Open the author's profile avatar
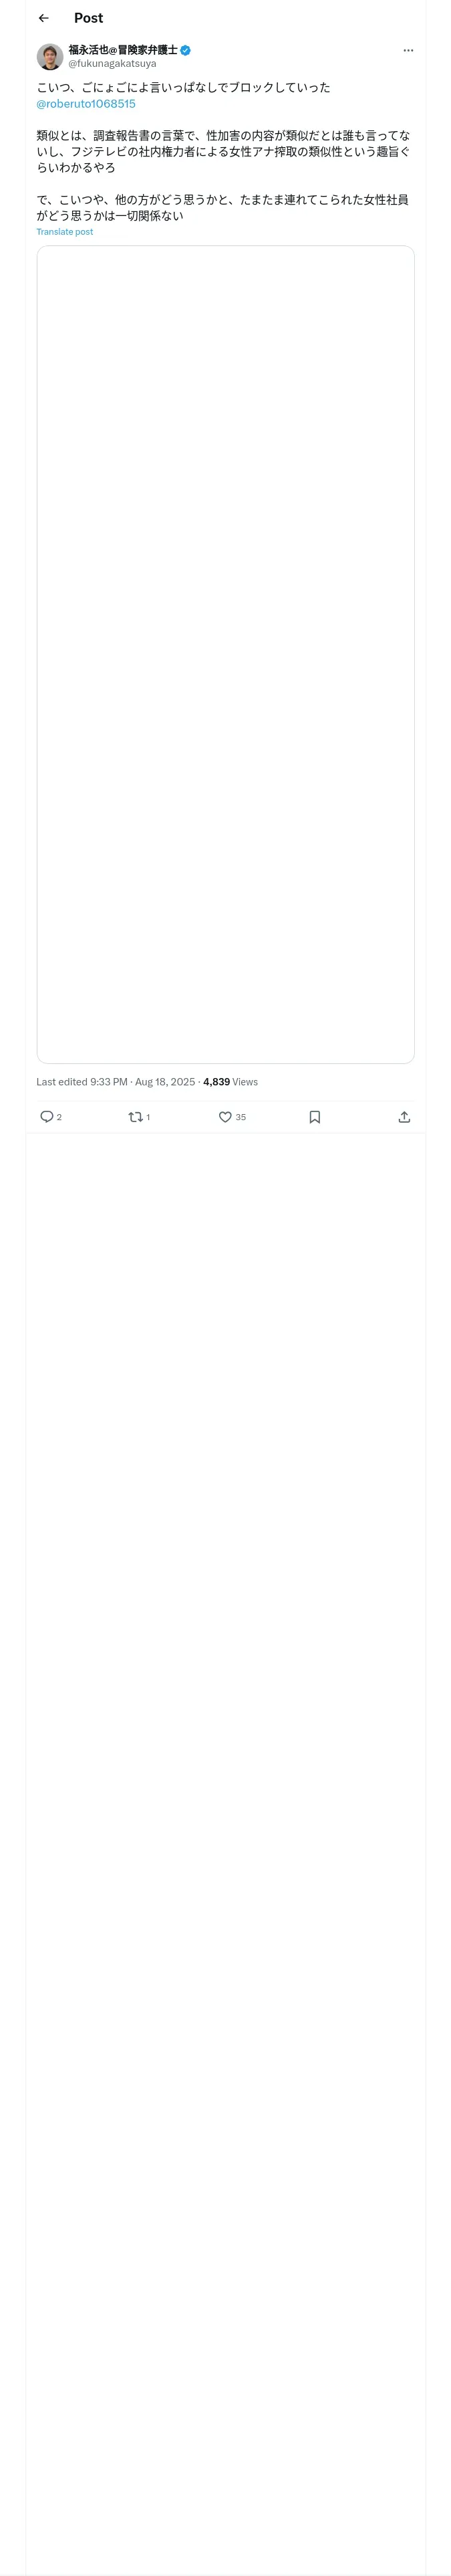 50,56
